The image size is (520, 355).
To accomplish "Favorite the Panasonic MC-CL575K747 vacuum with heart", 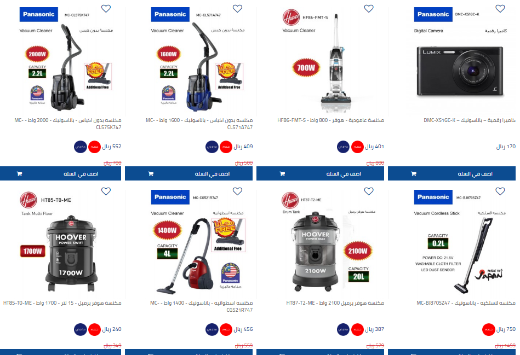I will click(106, 9).
